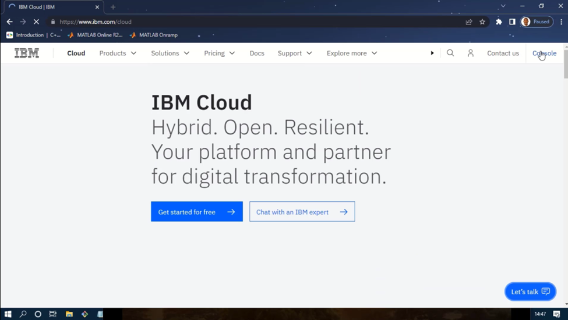Image resolution: width=568 pixels, height=320 pixels.
Task: Click the tab search chevron in title bar
Action: [x=503, y=6]
